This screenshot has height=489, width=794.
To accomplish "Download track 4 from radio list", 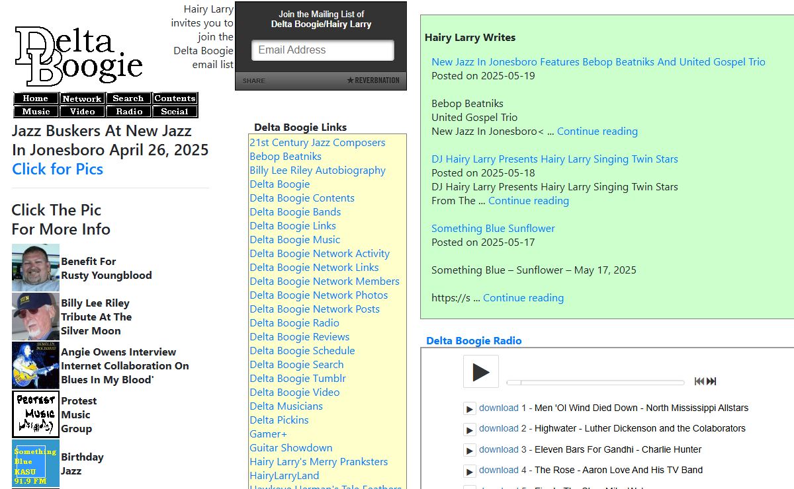I will pyautogui.click(x=499, y=470).
